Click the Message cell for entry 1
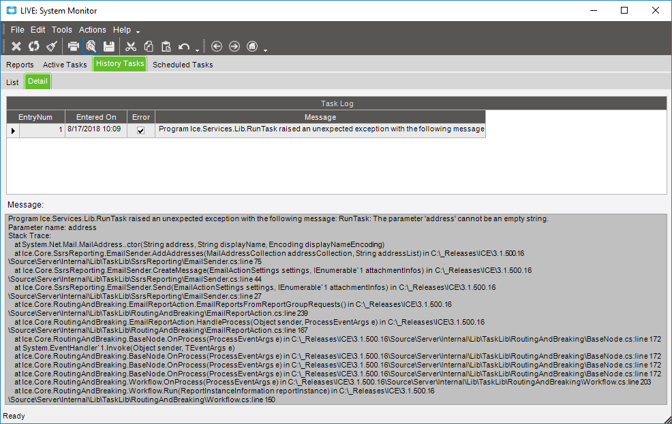This screenshot has width=672, height=424. (x=320, y=131)
